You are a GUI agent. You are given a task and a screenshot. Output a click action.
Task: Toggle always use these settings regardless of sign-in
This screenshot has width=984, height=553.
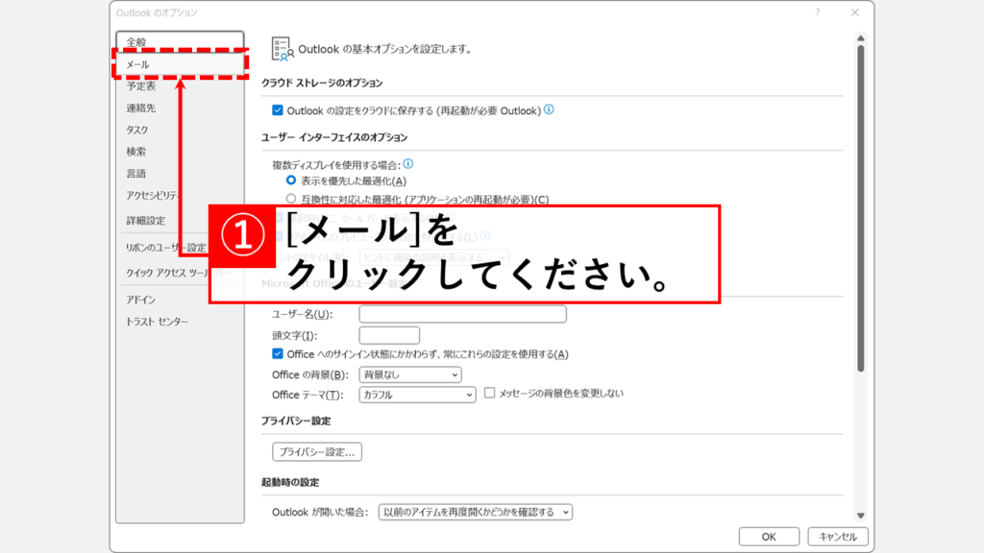(x=278, y=353)
